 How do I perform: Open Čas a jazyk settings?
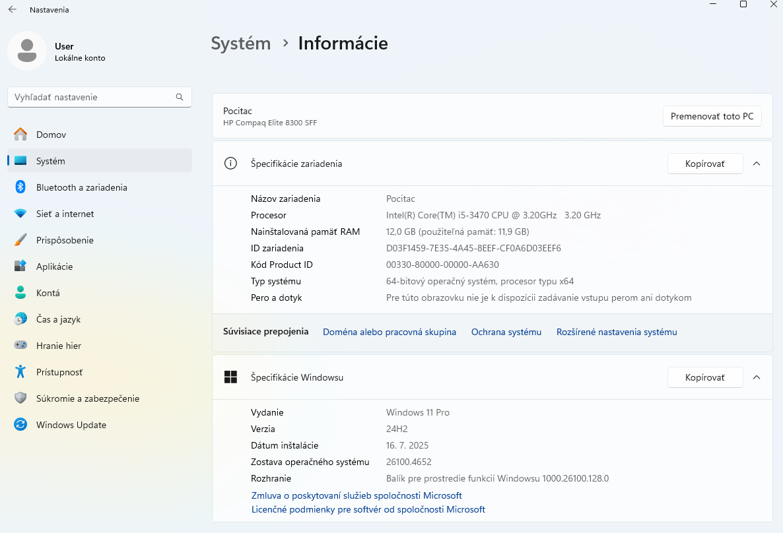100,319
